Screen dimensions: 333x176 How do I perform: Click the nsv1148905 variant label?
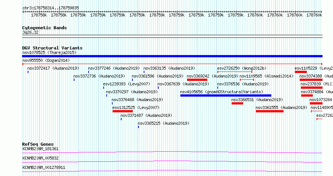click(x=322, y=107)
